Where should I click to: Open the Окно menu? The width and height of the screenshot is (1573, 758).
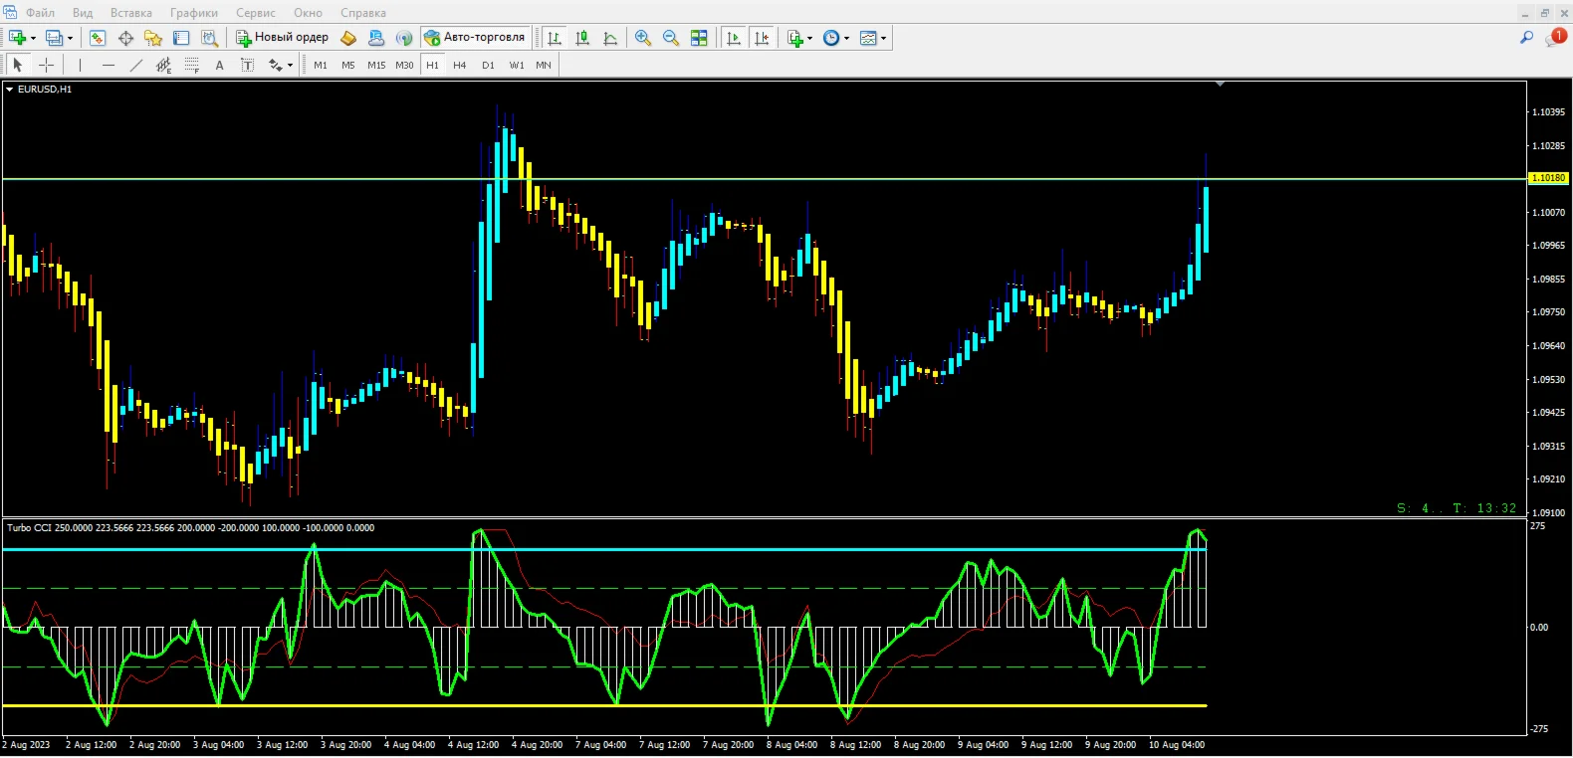coord(308,13)
